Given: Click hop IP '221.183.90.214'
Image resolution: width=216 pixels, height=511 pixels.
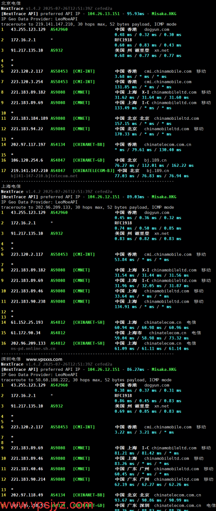Looking at the screenshot, I should point(28,479).
